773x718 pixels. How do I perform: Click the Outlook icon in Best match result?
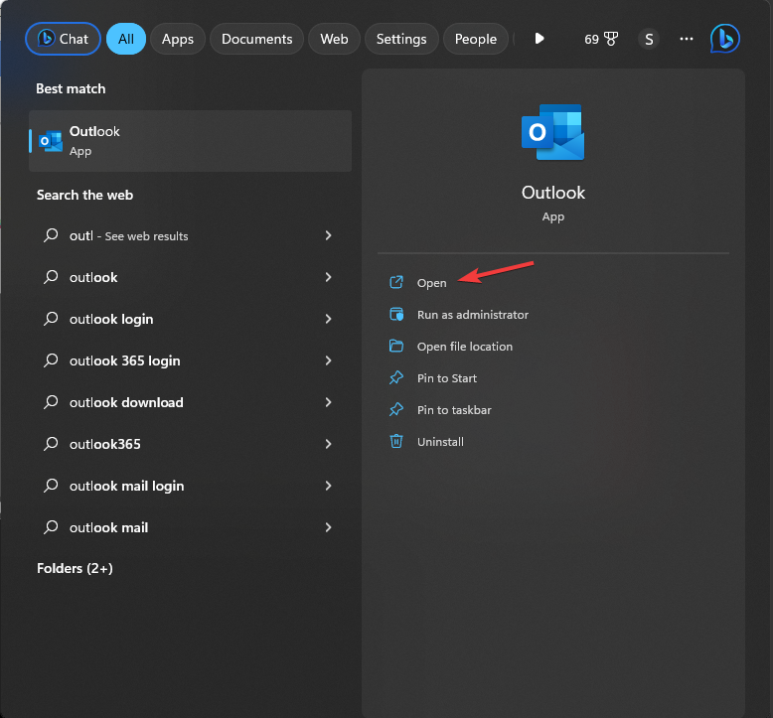(51, 141)
